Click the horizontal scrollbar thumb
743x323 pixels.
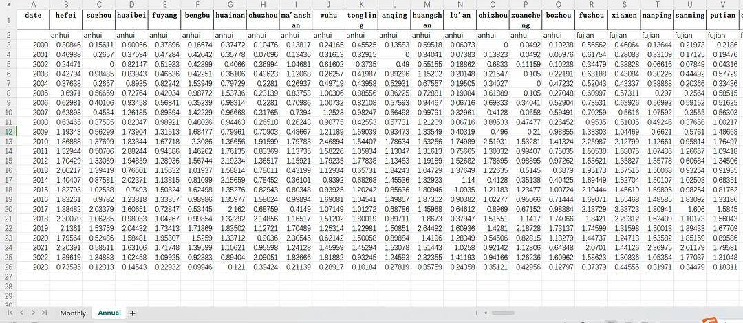(503, 313)
